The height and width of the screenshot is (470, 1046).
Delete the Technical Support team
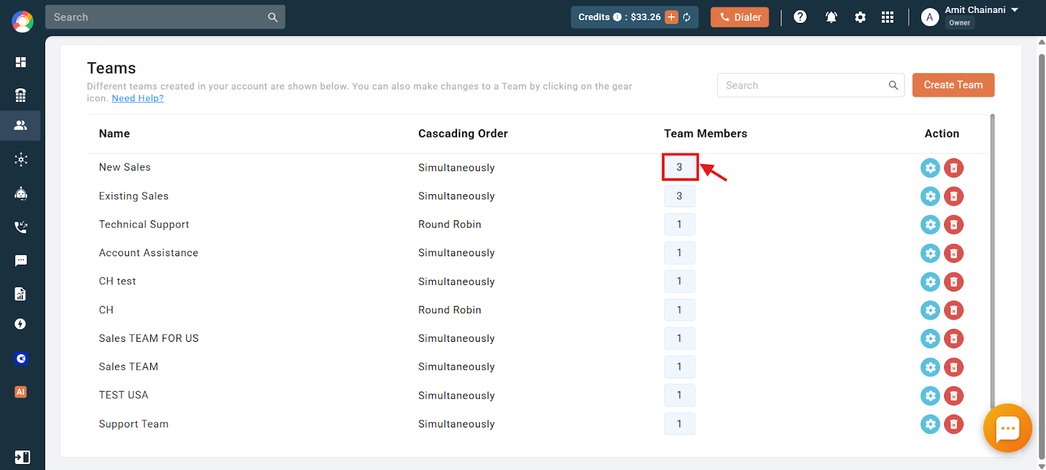954,225
